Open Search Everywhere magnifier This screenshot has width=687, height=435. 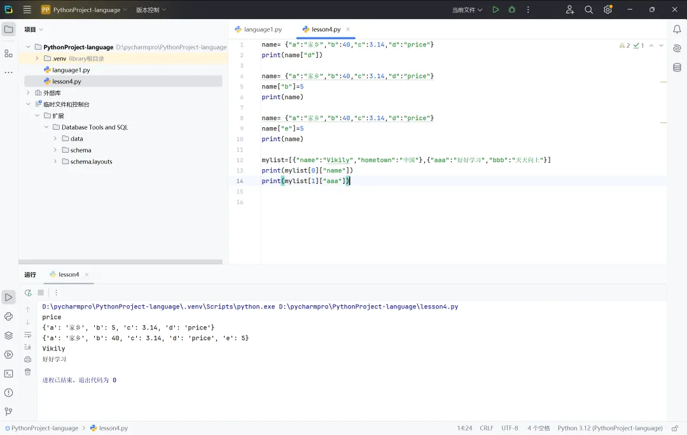tap(588, 10)
